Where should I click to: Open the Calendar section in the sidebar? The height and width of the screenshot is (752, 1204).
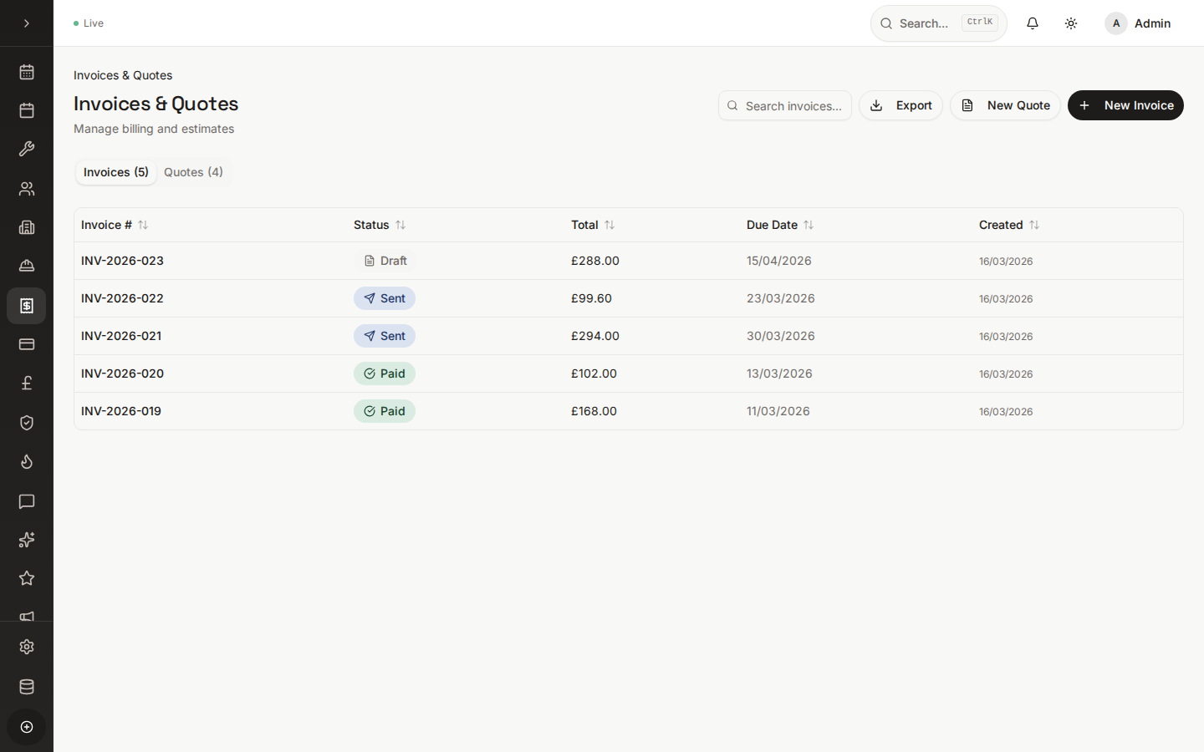[26, 72]
